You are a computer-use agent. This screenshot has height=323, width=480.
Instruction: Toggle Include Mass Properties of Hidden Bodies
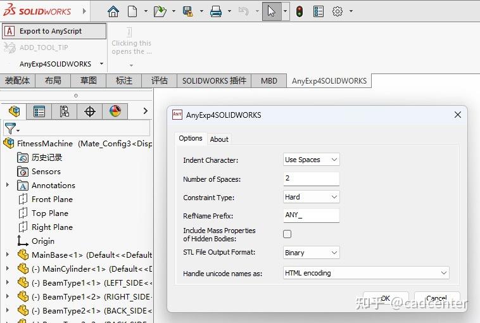tap(287, 234)
